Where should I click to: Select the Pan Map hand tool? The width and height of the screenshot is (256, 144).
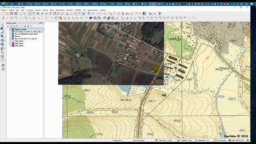34,14
